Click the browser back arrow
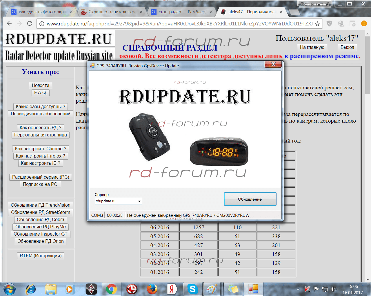Viewport: 371px width, 296px height. (x=9, y=24)
